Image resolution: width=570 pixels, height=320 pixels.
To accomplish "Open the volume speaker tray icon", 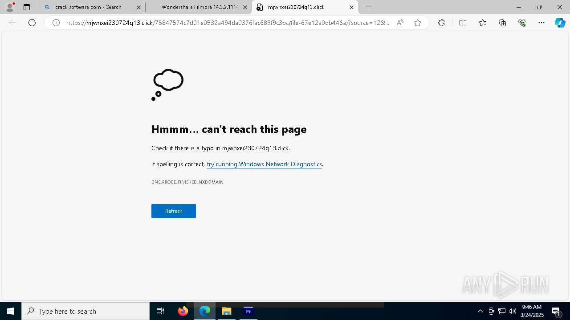I will point(513,311).
